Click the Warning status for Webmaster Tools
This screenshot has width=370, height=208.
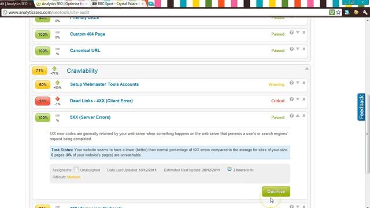point(276,84)
